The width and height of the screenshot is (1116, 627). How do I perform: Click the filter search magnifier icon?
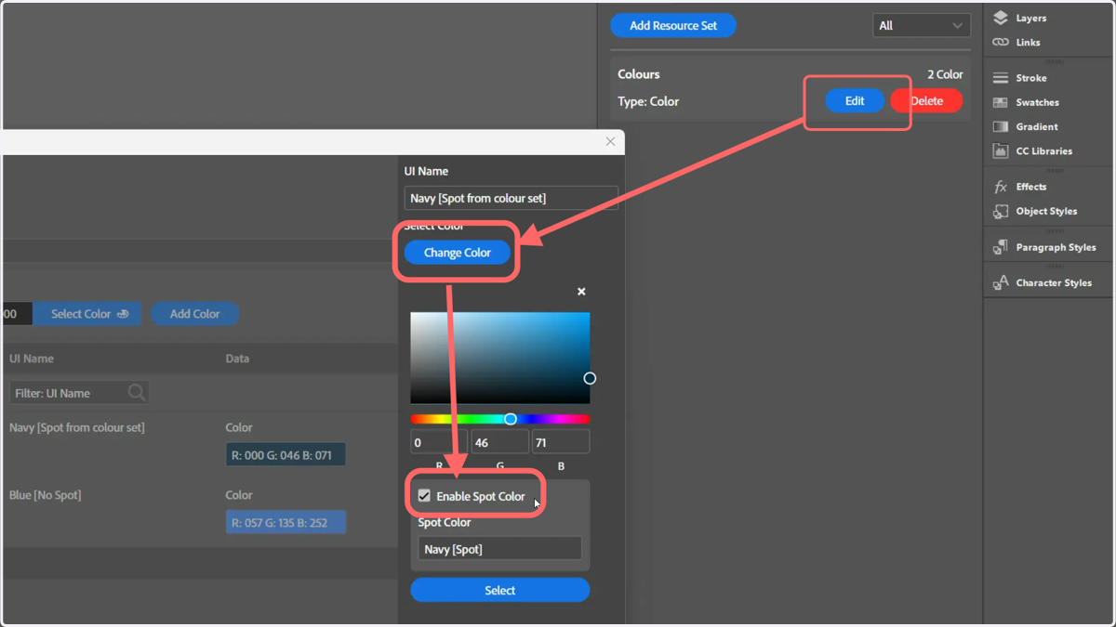[x=137, y=393]
